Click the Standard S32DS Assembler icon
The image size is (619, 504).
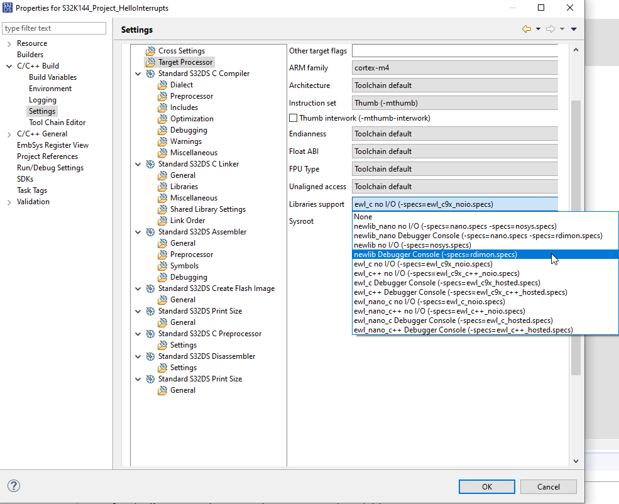click(x=151, y=232)
